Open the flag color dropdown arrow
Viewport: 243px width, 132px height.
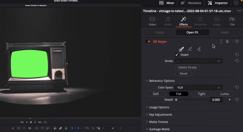pos(75,128)
